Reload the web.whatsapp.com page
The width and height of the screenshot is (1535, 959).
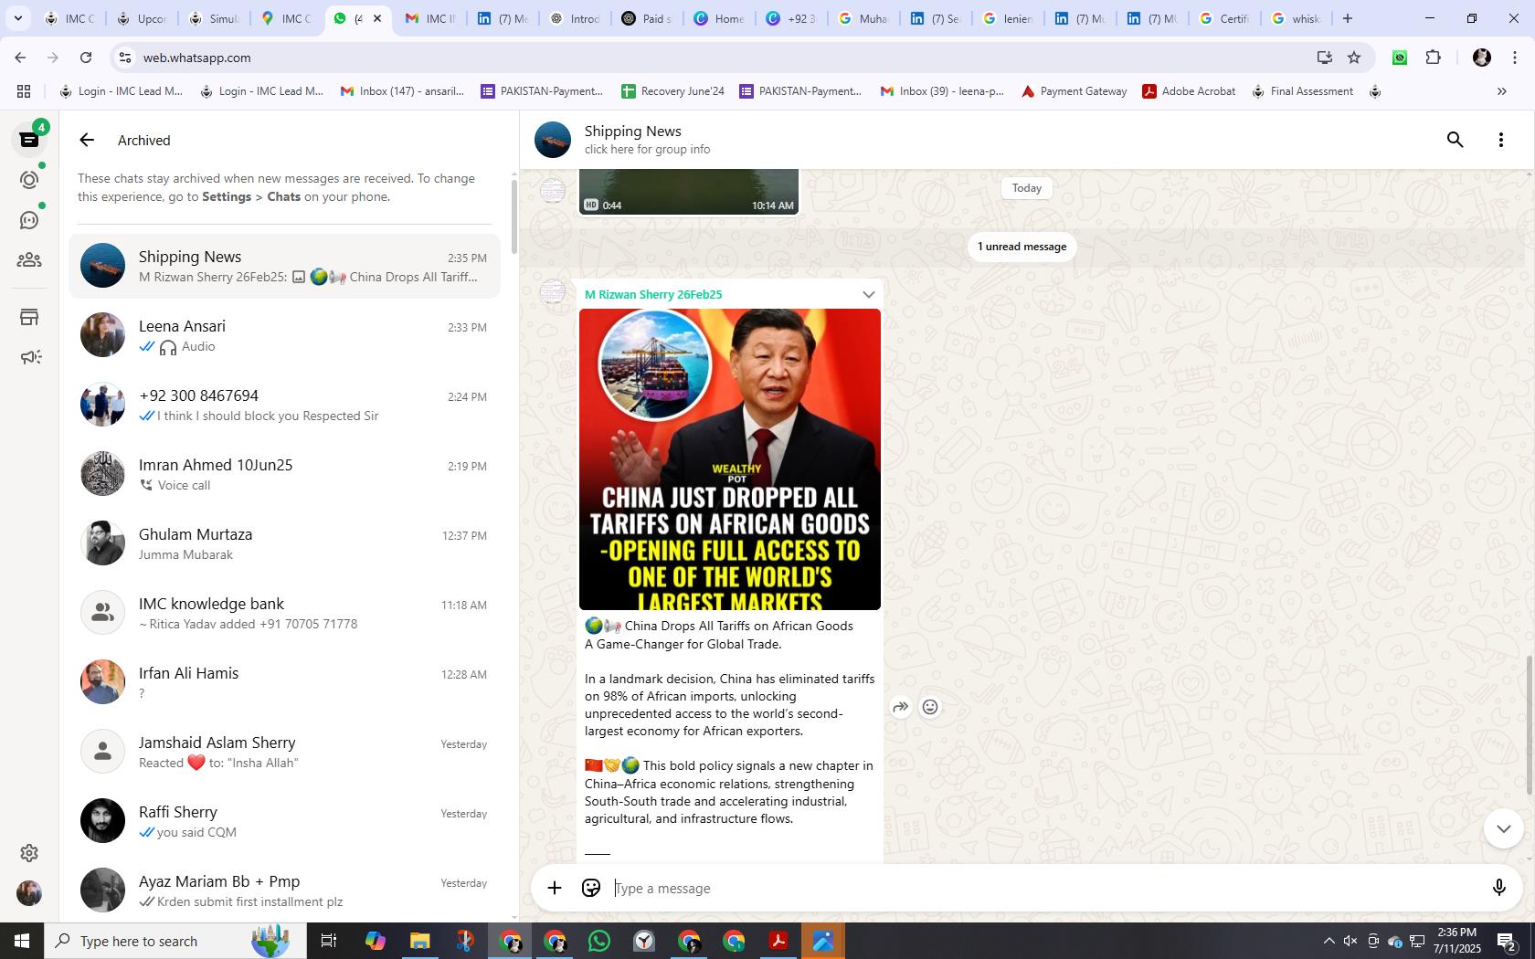coord(86,58)
